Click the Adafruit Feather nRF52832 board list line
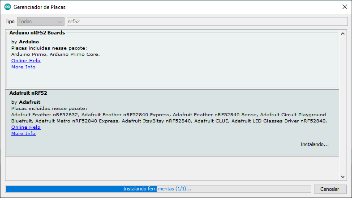The width and height of the screenshot is (352, 198). pyautogui.click(x=168, y=115)
